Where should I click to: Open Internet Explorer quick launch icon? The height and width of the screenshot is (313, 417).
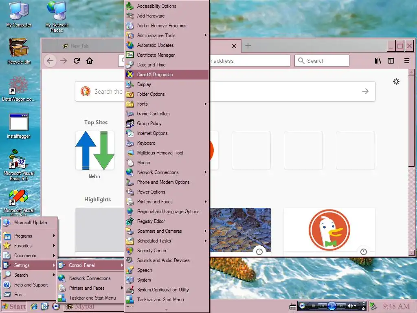tap(34, 306)
